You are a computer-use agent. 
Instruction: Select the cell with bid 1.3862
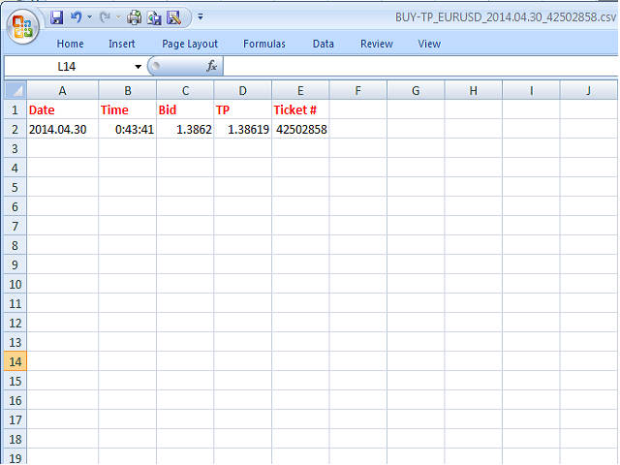pos(185,129)
